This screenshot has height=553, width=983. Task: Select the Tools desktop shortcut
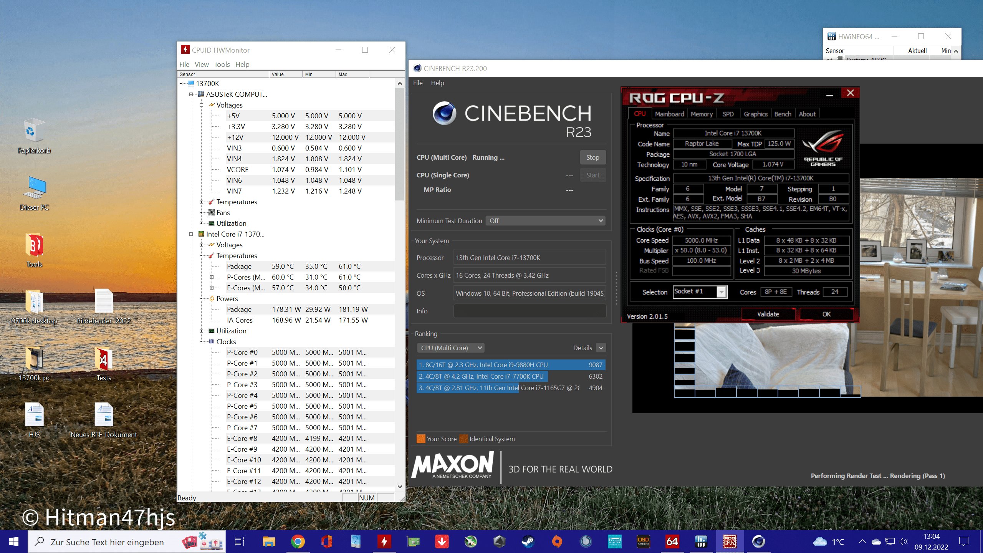coord(34,250)
